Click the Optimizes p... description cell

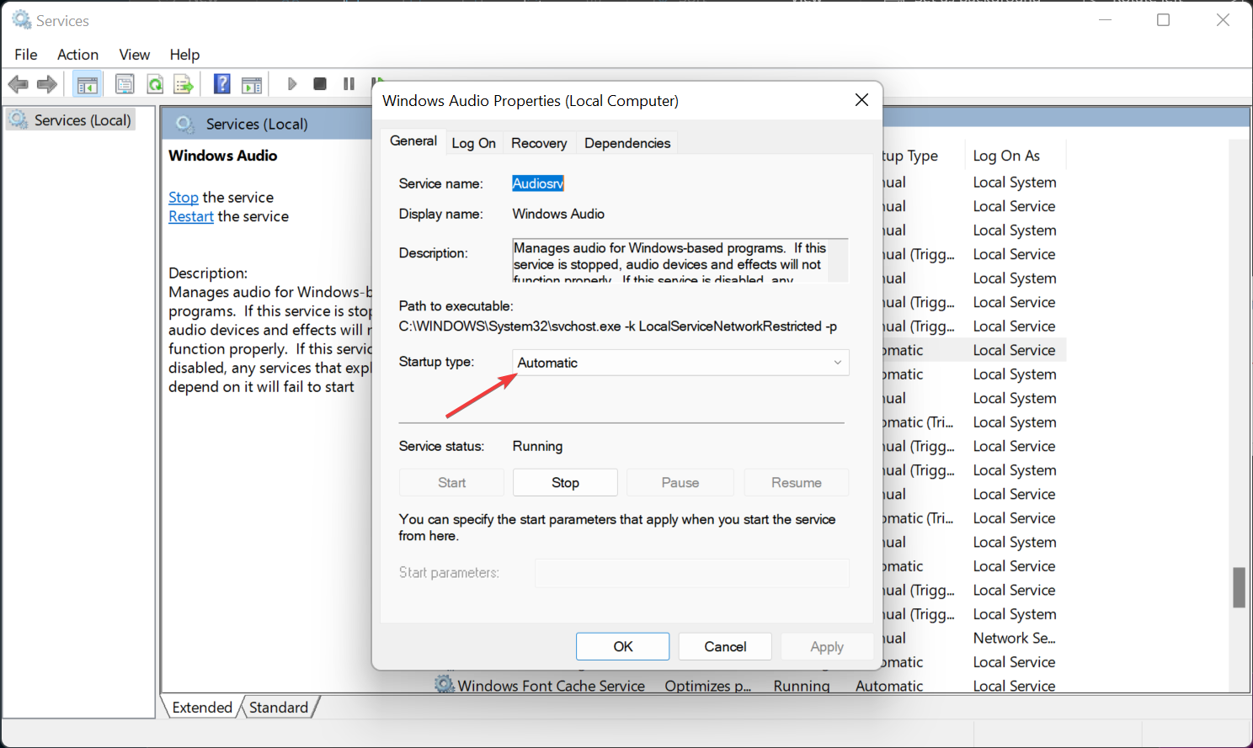[707, 686]
